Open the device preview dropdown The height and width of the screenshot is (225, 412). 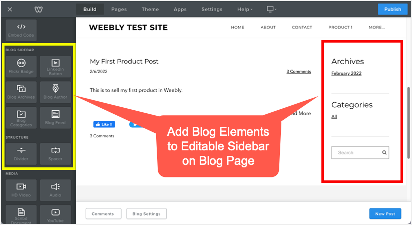pyautogui.click(x=273, y=9)
